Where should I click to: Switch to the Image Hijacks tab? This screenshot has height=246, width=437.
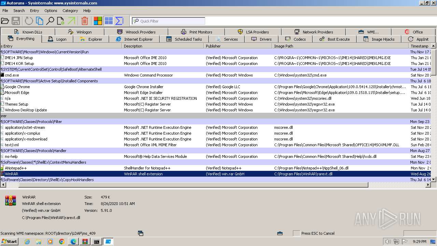click(379, 39)
